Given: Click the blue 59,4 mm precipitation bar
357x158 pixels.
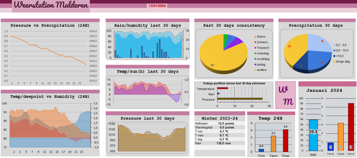Looking at the screenshot, I should (x=313, y=135).
